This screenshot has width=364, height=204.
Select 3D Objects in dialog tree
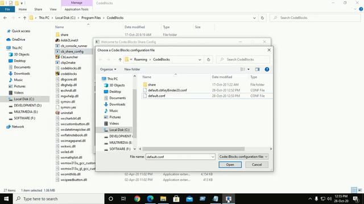pos(117,85)
